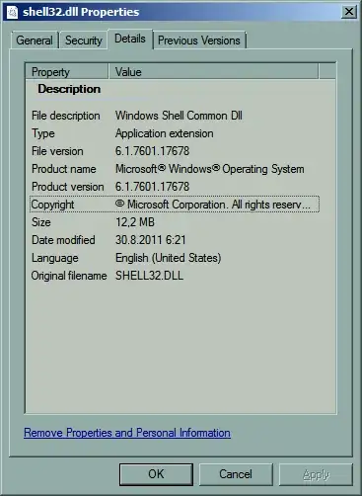Image resolution: width=362 pixels, height=496 pixels.
Task: Select the Size property label
Action: point(41,222)
